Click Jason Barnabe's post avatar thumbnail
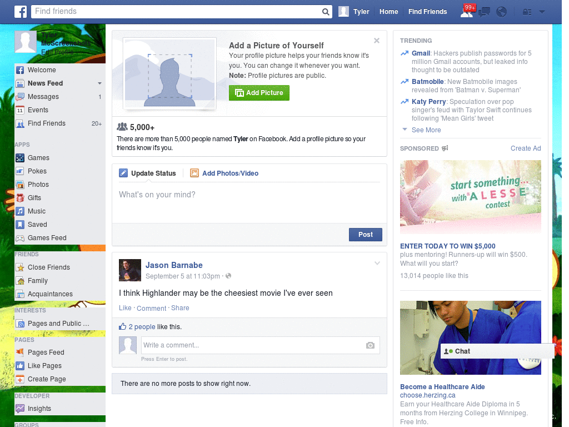Viewport: 569px width, 427px height. pyautogui.click(x=130, y=270)
